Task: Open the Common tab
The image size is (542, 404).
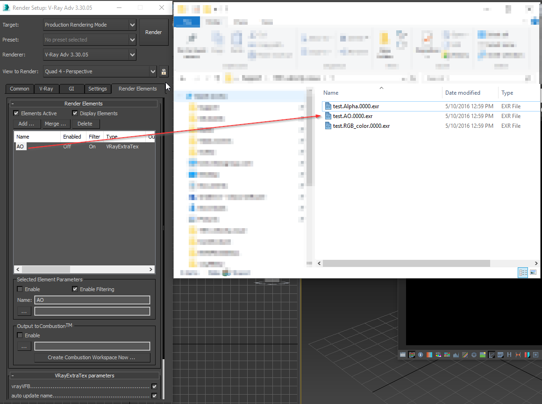Action: [x=19, y=89]
